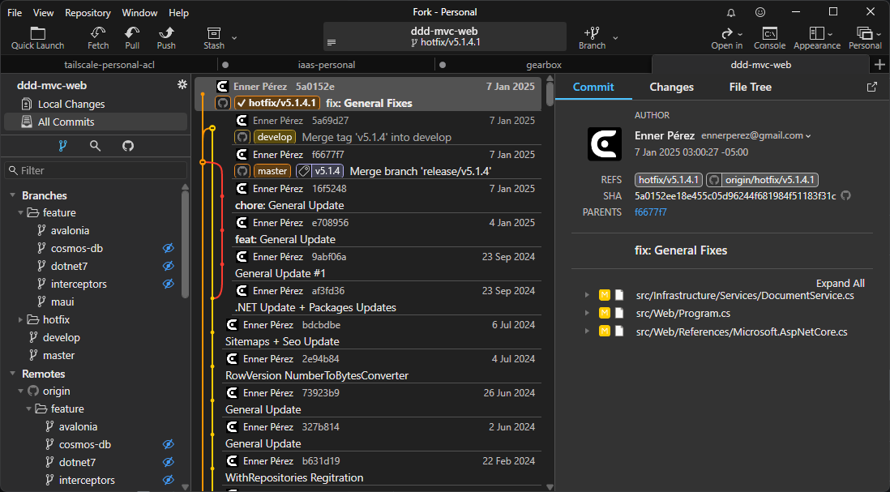Collapse the local feature folder
The image size is (890, 492).
(x=20, y=213)
